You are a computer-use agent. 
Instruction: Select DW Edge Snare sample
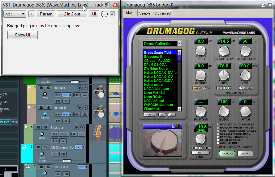(x=160, y=69)
